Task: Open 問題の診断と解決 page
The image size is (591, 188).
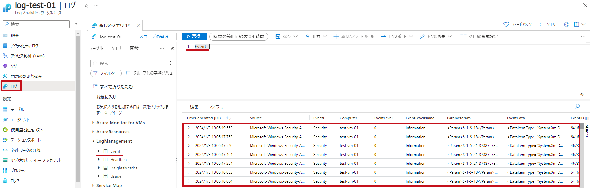Action: pyautogui.click(x=26, y=76)
